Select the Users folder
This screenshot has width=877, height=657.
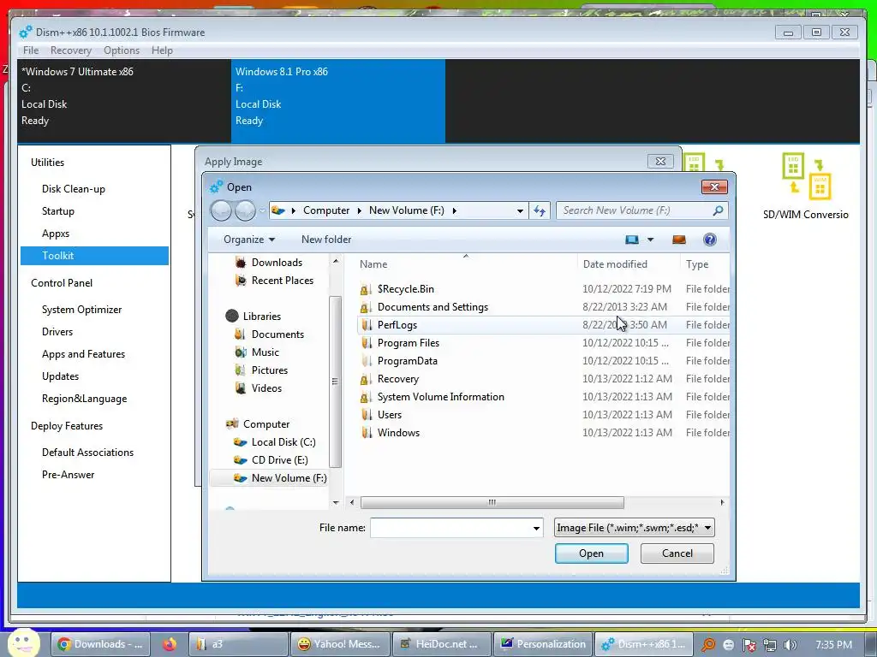click(390, 415)
